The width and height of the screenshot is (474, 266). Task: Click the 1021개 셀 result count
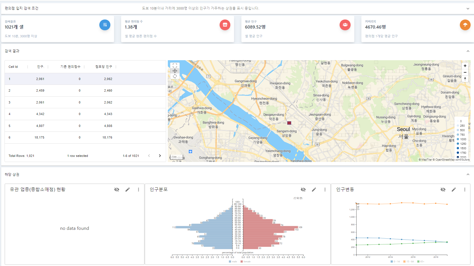[14, 27]
